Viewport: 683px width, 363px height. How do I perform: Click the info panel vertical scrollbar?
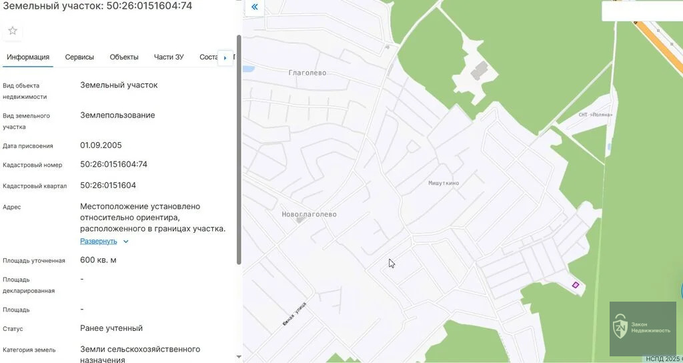click(239, 147)
